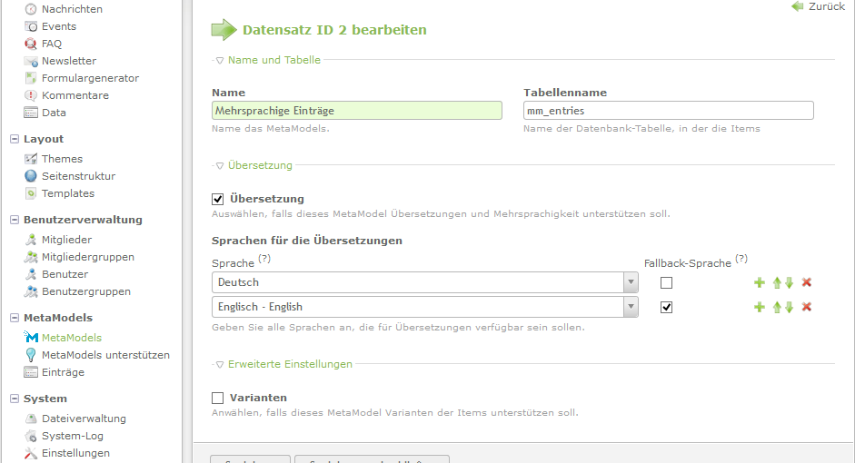Viewport: 855px width, 463px height.
Task: Click the Seitenstruktur globe icon
Action: click(31, 176)
